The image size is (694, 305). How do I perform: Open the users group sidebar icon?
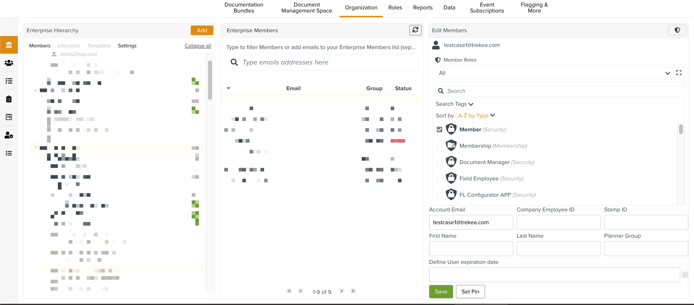pyautogui.click(x=9, y=63)
